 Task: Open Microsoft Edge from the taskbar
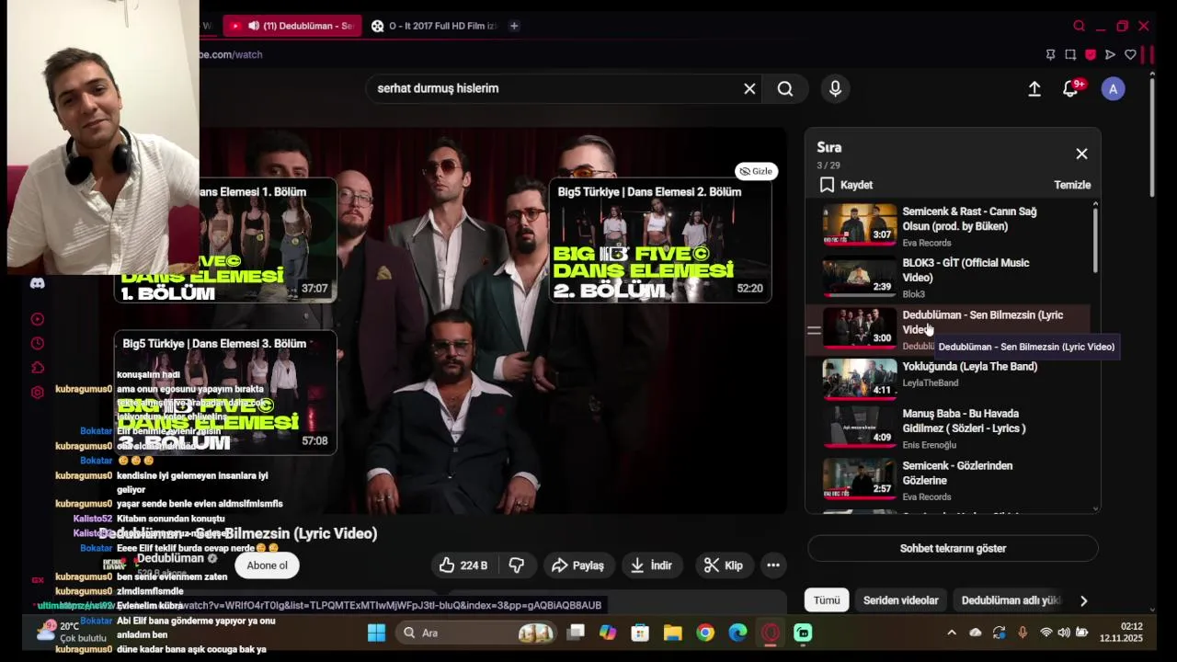pyautogui.click(x=737, y=633)
